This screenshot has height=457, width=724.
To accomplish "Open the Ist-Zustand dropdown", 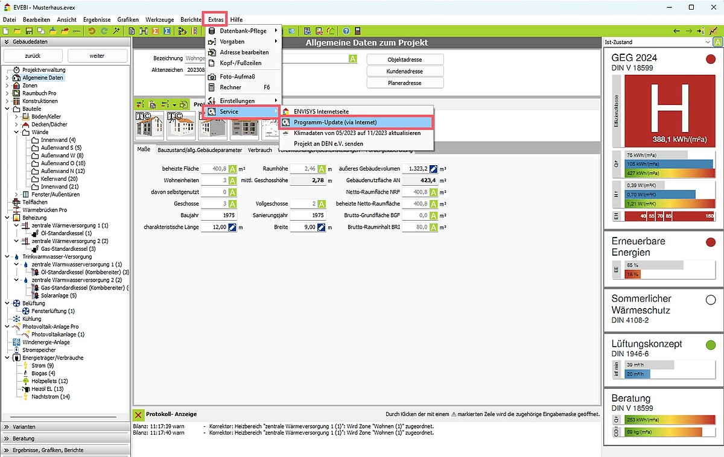I will pyautogui.click(x=707, y=42).
